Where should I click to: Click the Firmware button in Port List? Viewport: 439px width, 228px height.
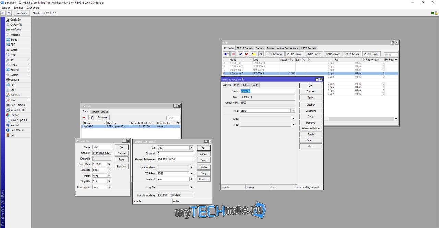click(103, 117)
